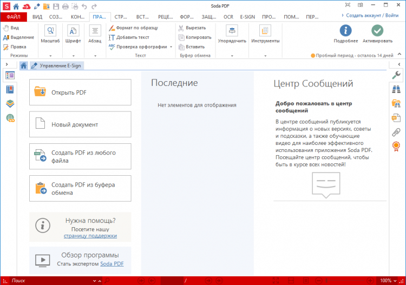Click the Открыть PDF button
The height and width of the screenshot is (285, 406).
80,92
